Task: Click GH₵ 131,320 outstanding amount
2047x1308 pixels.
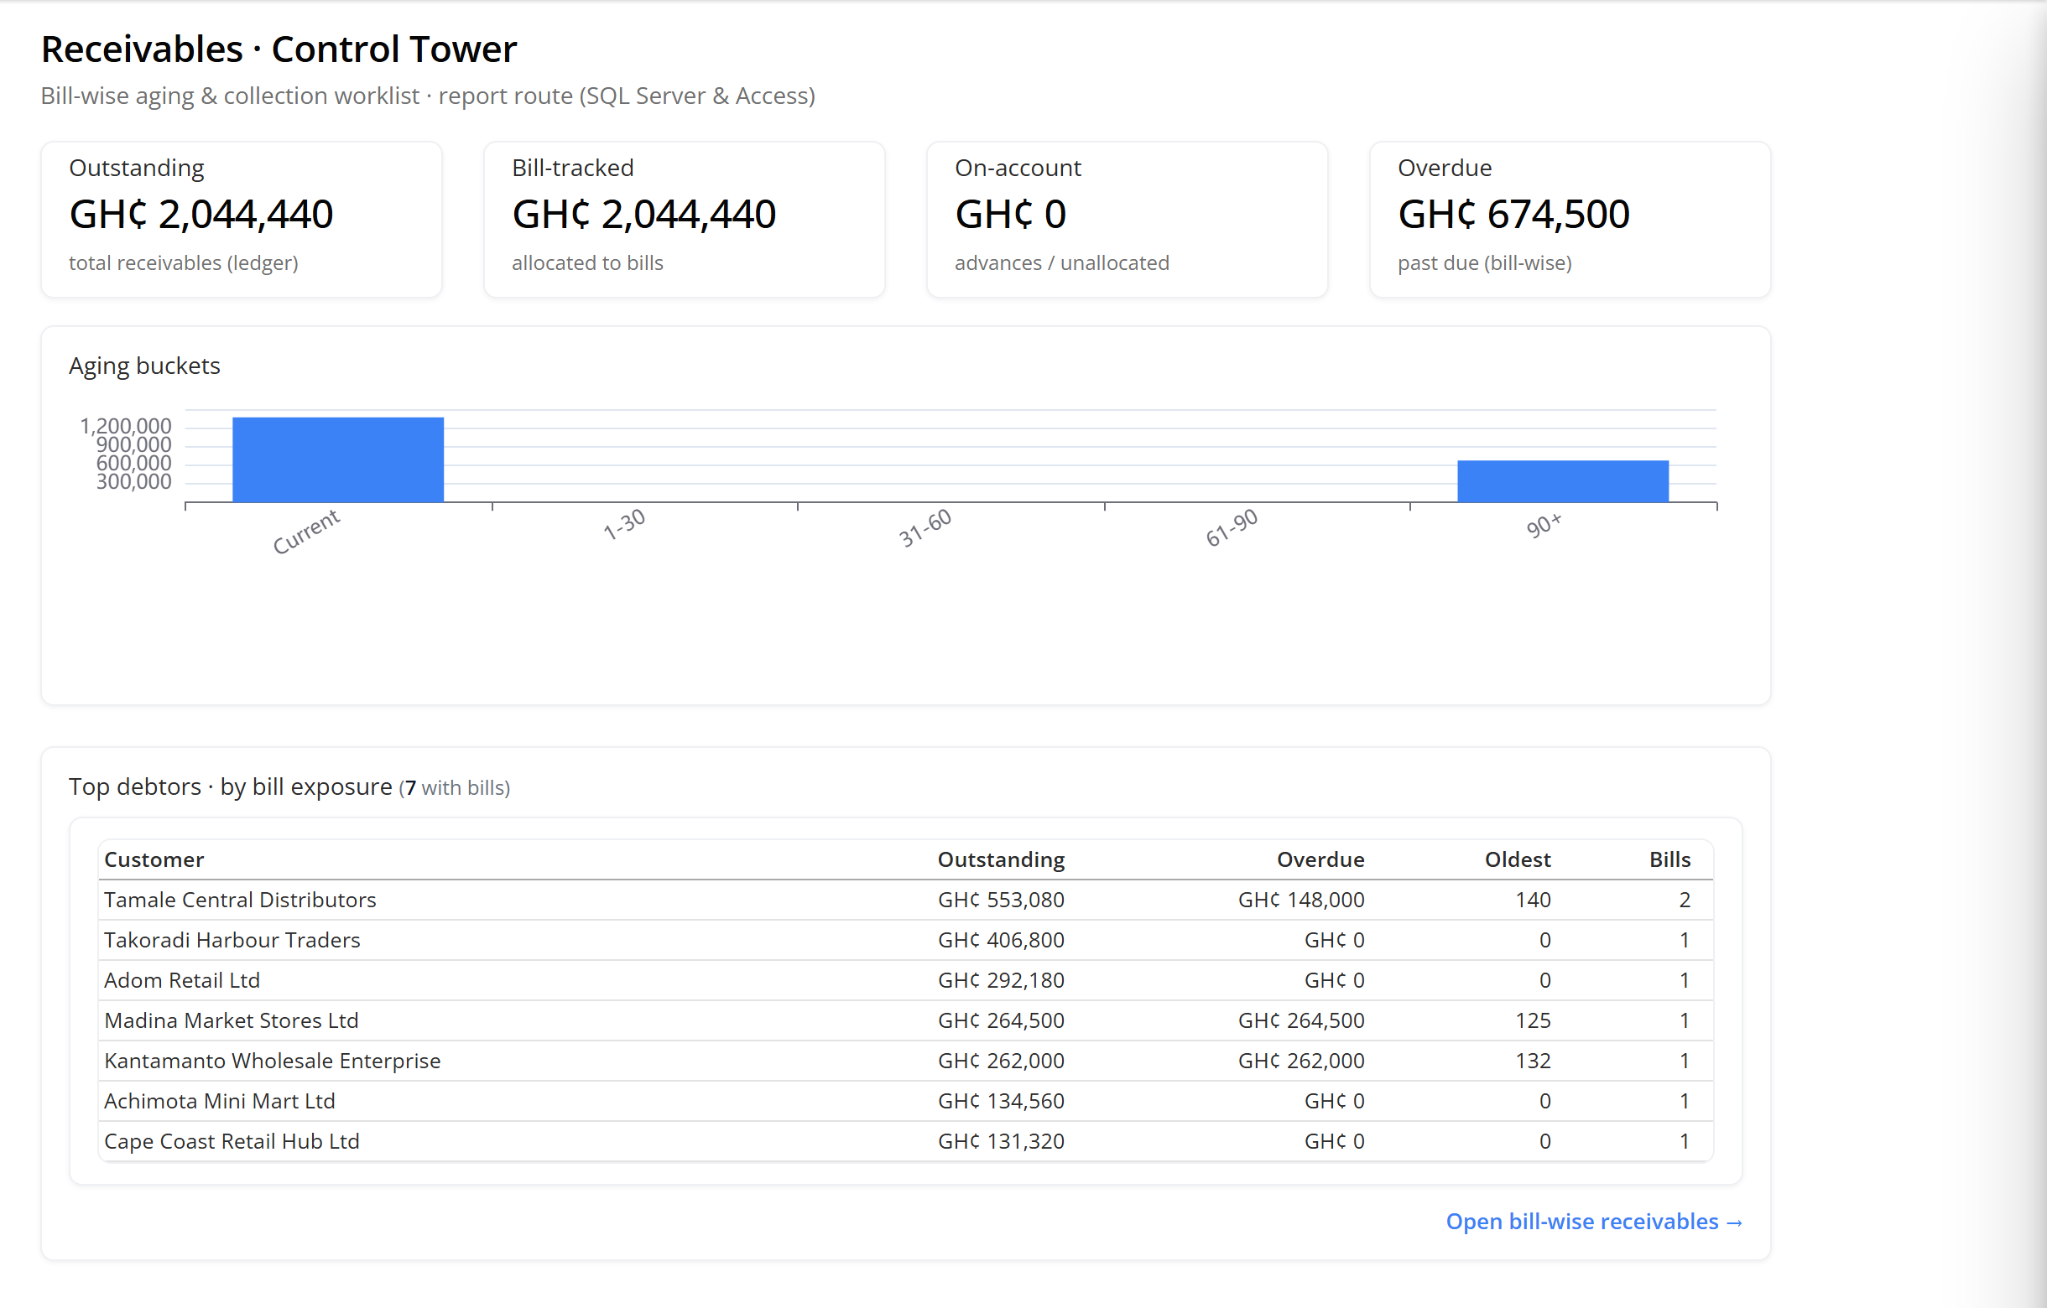Action: [x=1001, y=1140]
